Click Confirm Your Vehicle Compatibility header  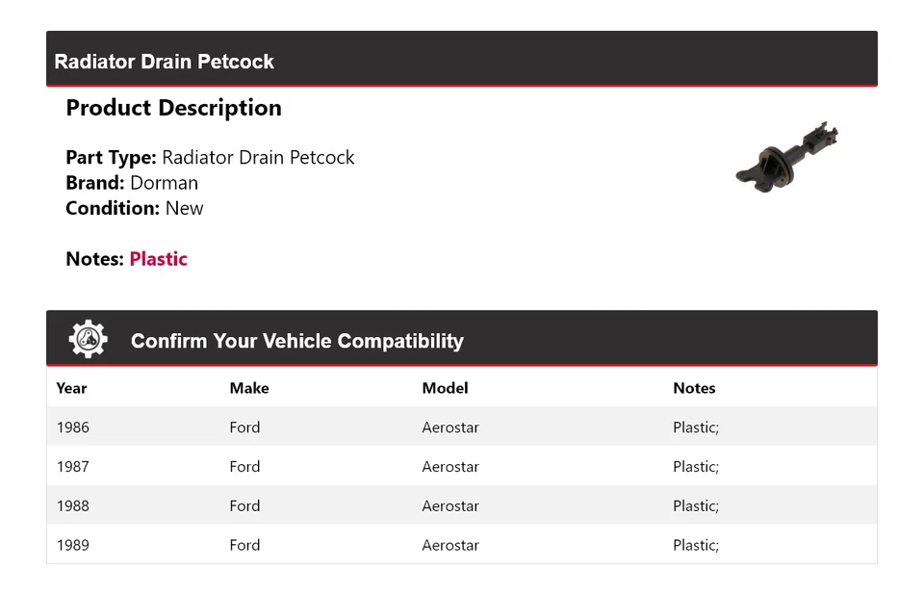[296, 341]
